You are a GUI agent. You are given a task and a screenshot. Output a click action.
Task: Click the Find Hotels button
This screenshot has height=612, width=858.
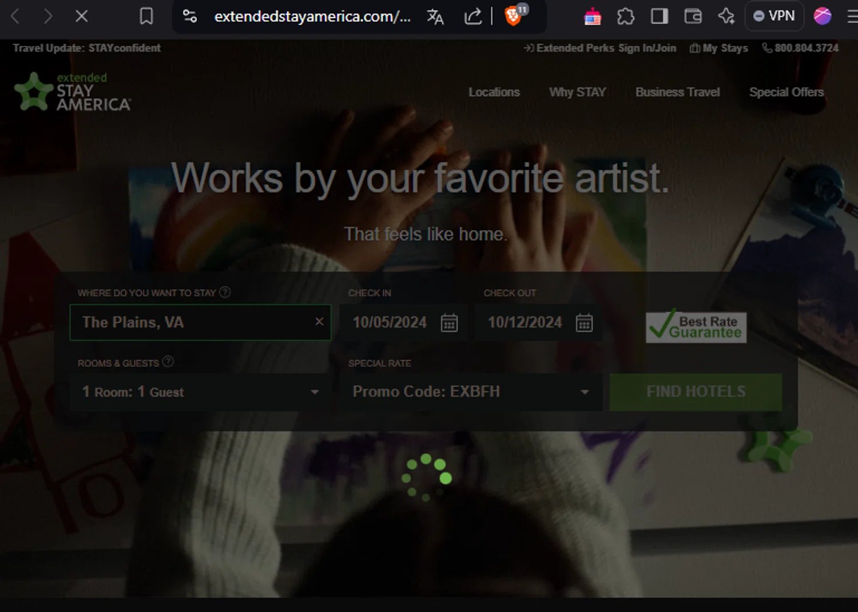696,392
